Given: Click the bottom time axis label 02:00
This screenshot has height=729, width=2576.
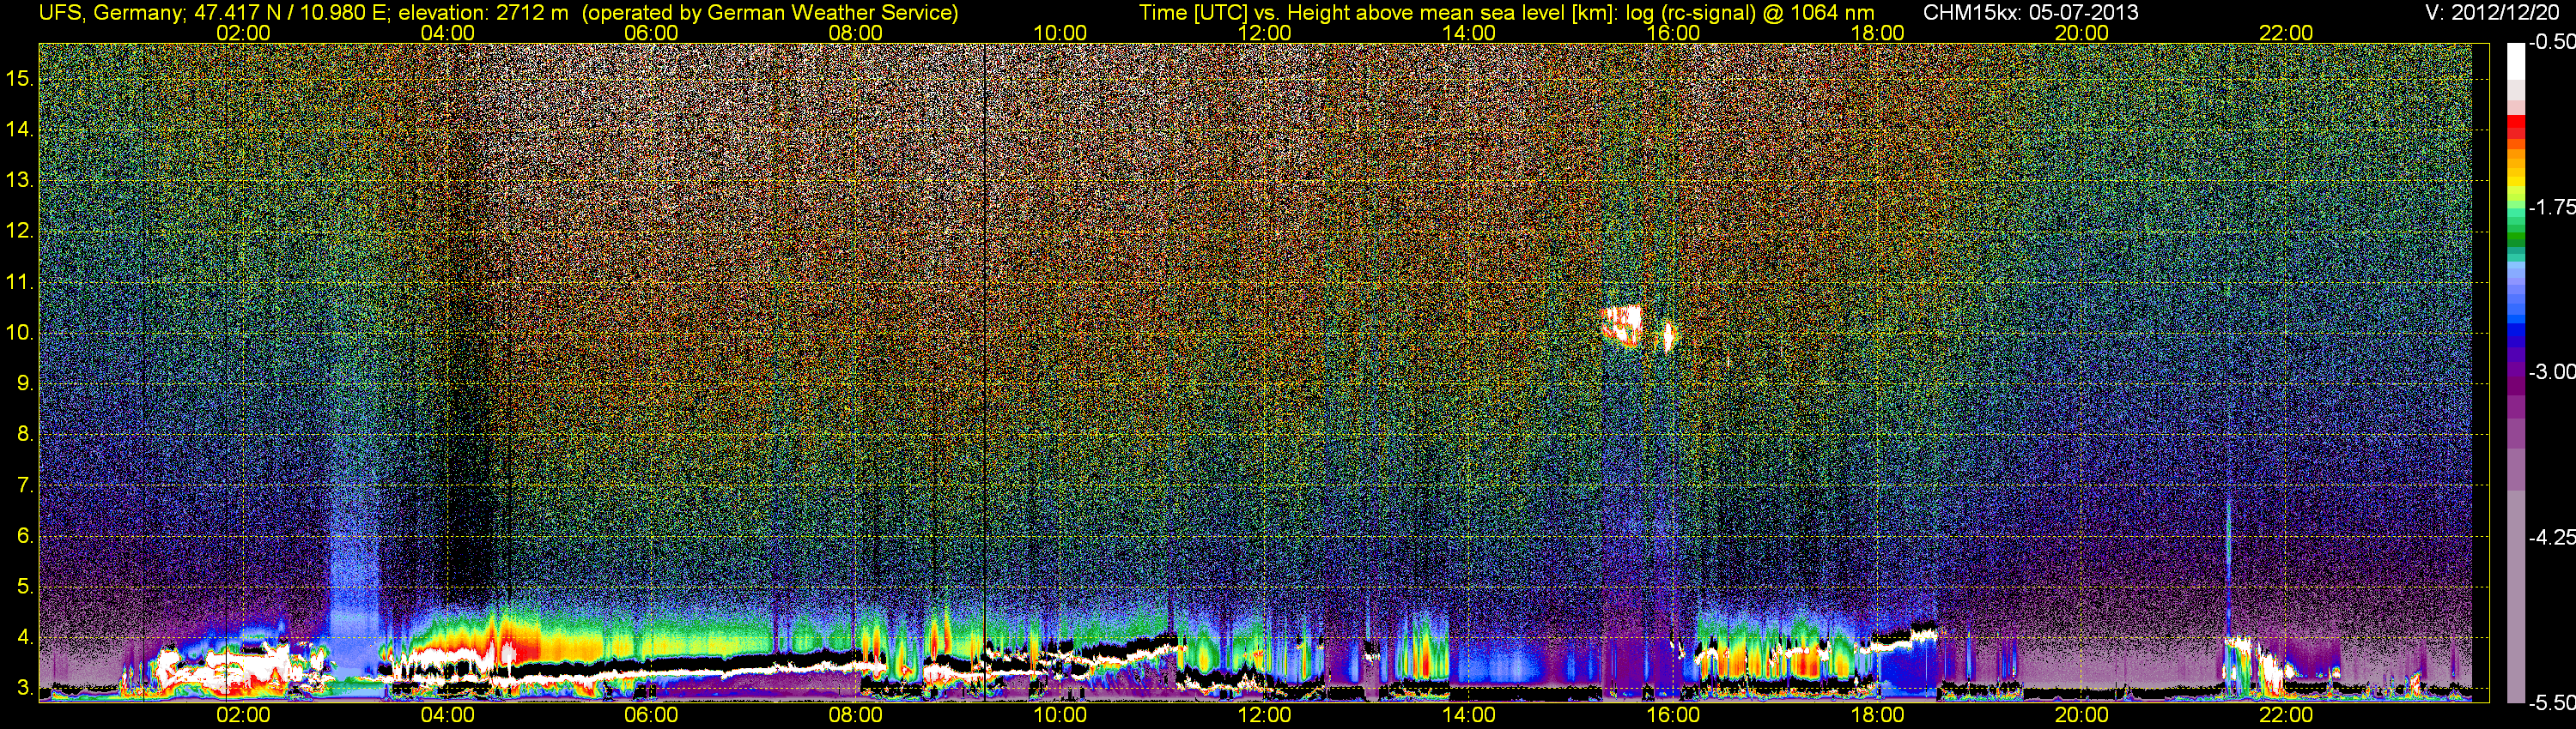Looking at the screenshot, I should click(x=243, y=715).
